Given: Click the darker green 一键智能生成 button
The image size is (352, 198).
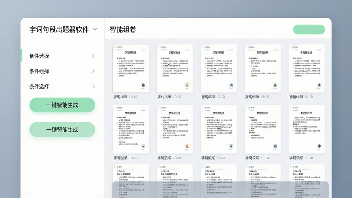Looking at the screenshot, I should coord(62,105).
